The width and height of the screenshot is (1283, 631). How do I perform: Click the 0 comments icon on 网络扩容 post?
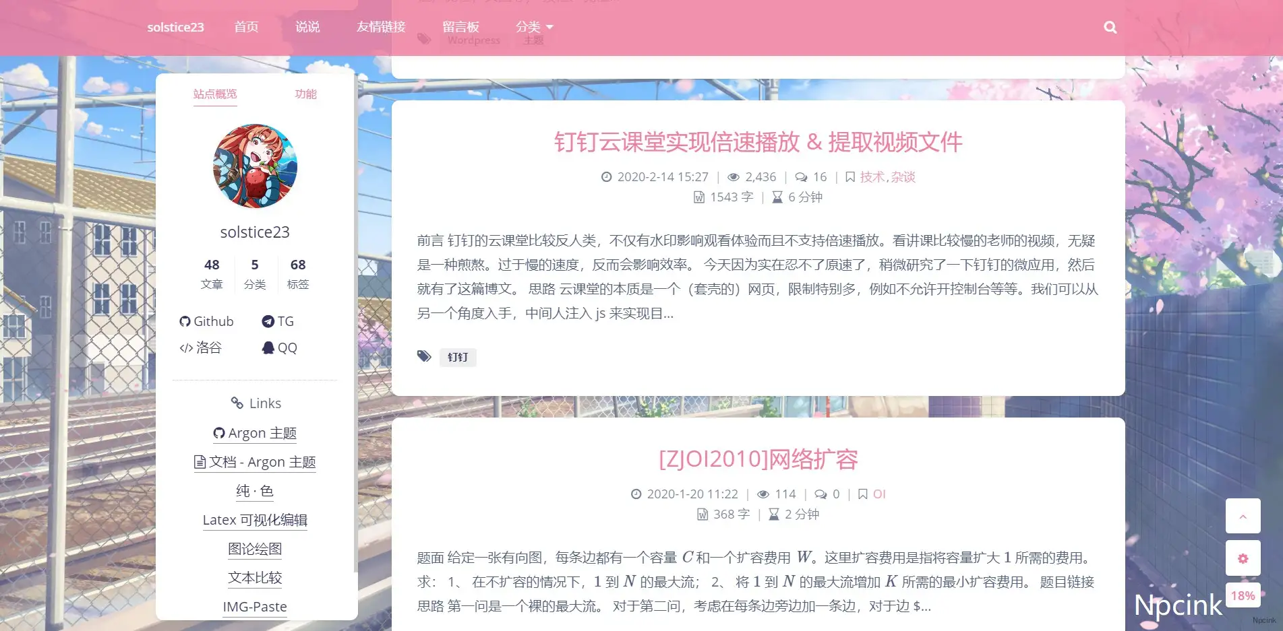point(820,494)
